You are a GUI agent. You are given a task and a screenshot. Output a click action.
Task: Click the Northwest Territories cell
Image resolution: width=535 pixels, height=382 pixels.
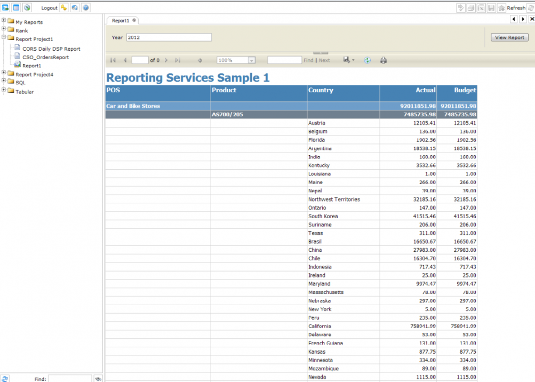[x=344, y=200]
